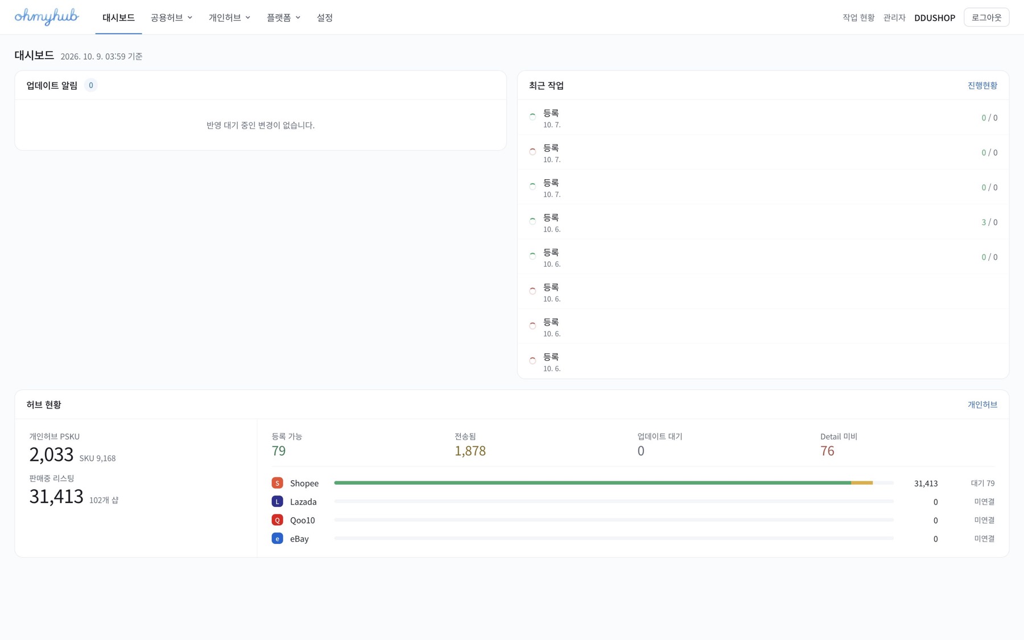Viewport: 1024px width, 640px height.
Task: Open the 설정 menu item
Action: [x=325, y=18]
